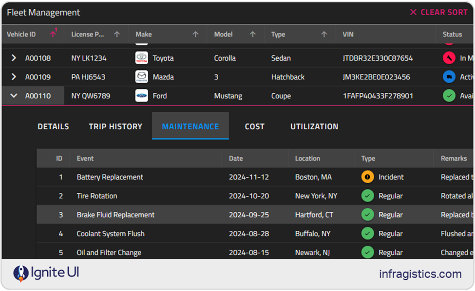Image resolution: width=475 pixels, height=291 pixels.
Task: Toggle sort direction on Vehicle ID column
Action: [x=53, y=34]
